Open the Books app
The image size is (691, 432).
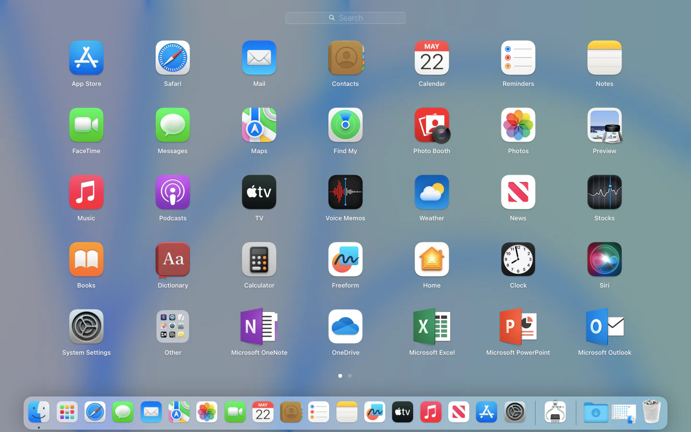(x=86, y=260)
